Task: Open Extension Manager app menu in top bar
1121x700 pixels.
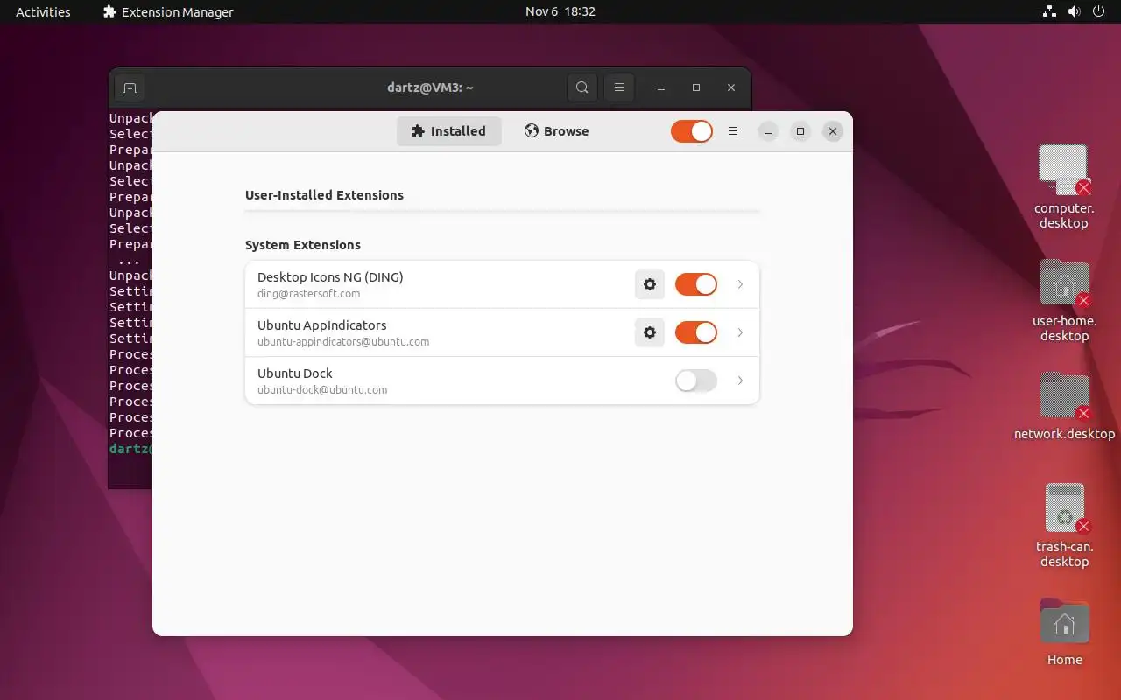Action: (168, 11)
